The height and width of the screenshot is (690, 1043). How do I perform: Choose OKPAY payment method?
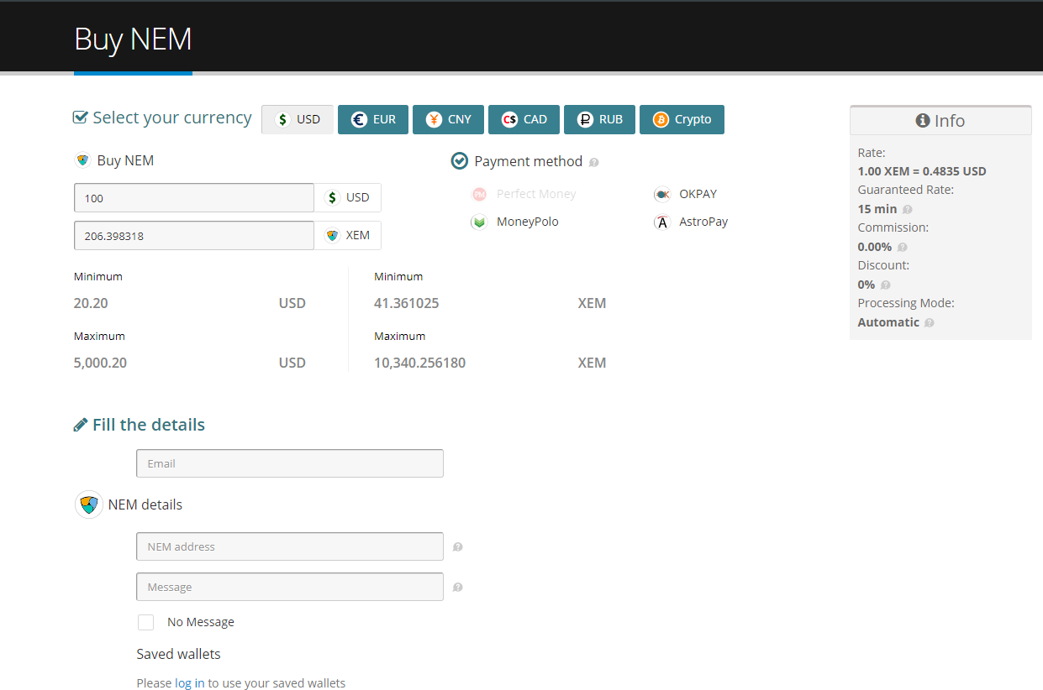[697, 194]
